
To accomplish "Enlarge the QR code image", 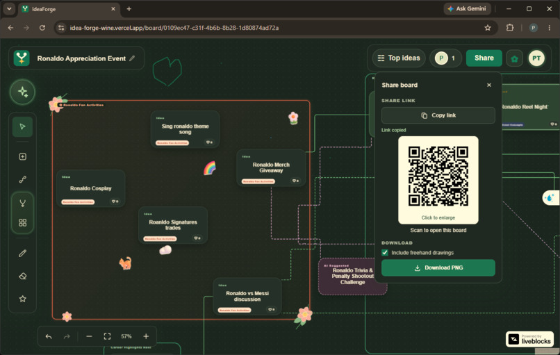I will pos(438,180).
